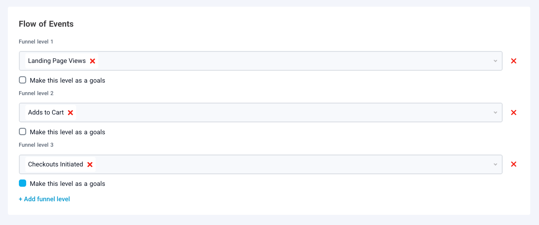
Task: Click the Flow of Events heading
Action: [46, 24]
